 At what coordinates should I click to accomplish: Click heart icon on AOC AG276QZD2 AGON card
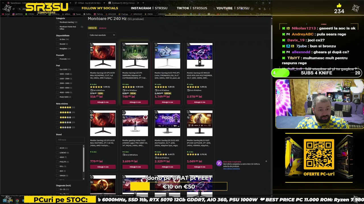tap(156, 112)
